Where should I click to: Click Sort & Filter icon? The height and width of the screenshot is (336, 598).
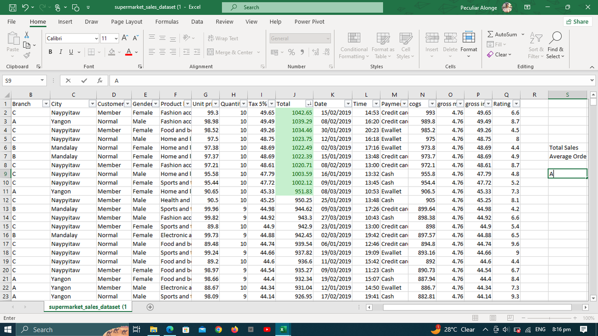[535, 39]
